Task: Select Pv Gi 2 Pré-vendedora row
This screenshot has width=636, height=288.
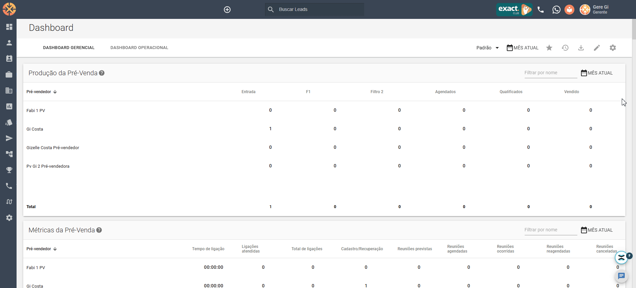Action: point(324,166)
